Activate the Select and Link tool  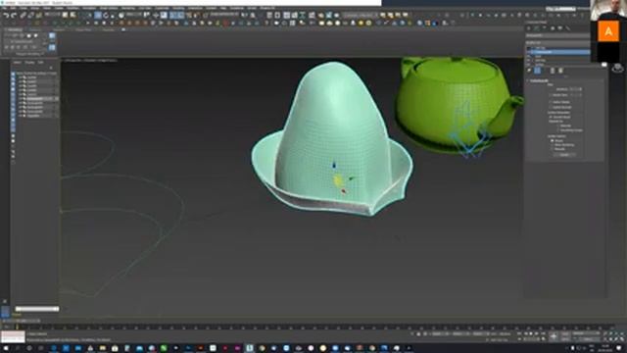coord(23,16)
